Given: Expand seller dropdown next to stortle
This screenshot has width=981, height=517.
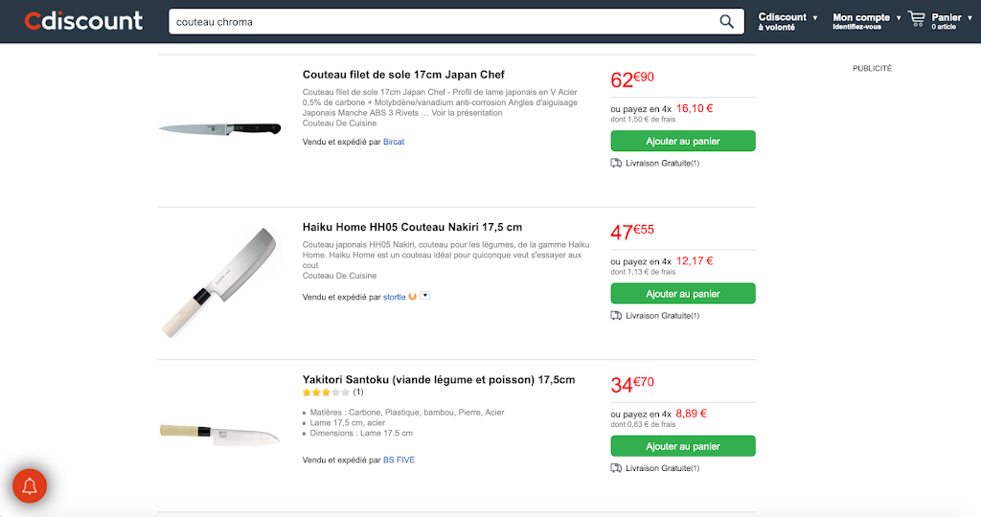Looking at the screenshot, I should click(x=425, y=296).
